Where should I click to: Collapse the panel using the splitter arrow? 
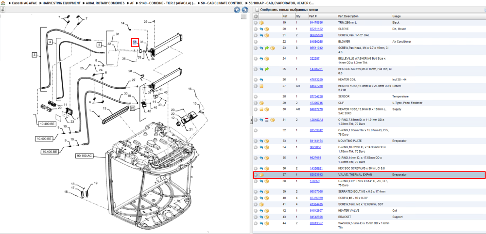251,121
